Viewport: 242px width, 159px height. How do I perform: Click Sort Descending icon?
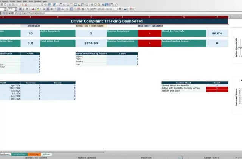click(x=68, y=5)
